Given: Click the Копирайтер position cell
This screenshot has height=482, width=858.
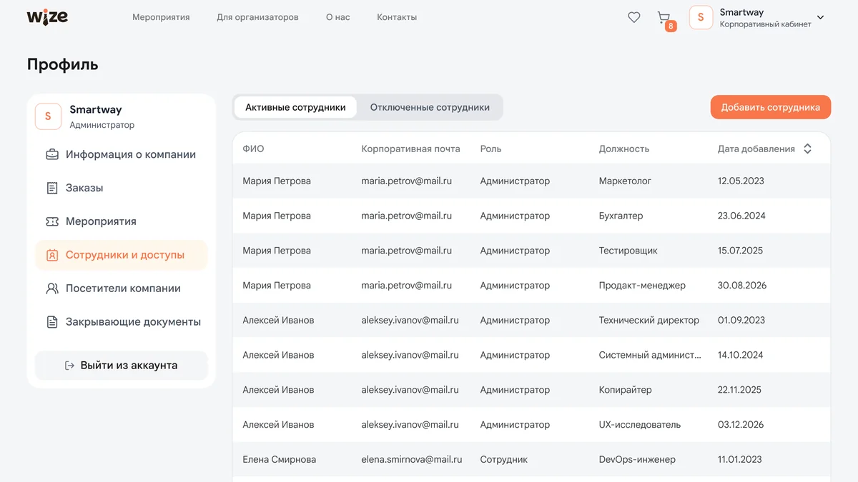Looking at the screenshot, I should click(625, 390).
